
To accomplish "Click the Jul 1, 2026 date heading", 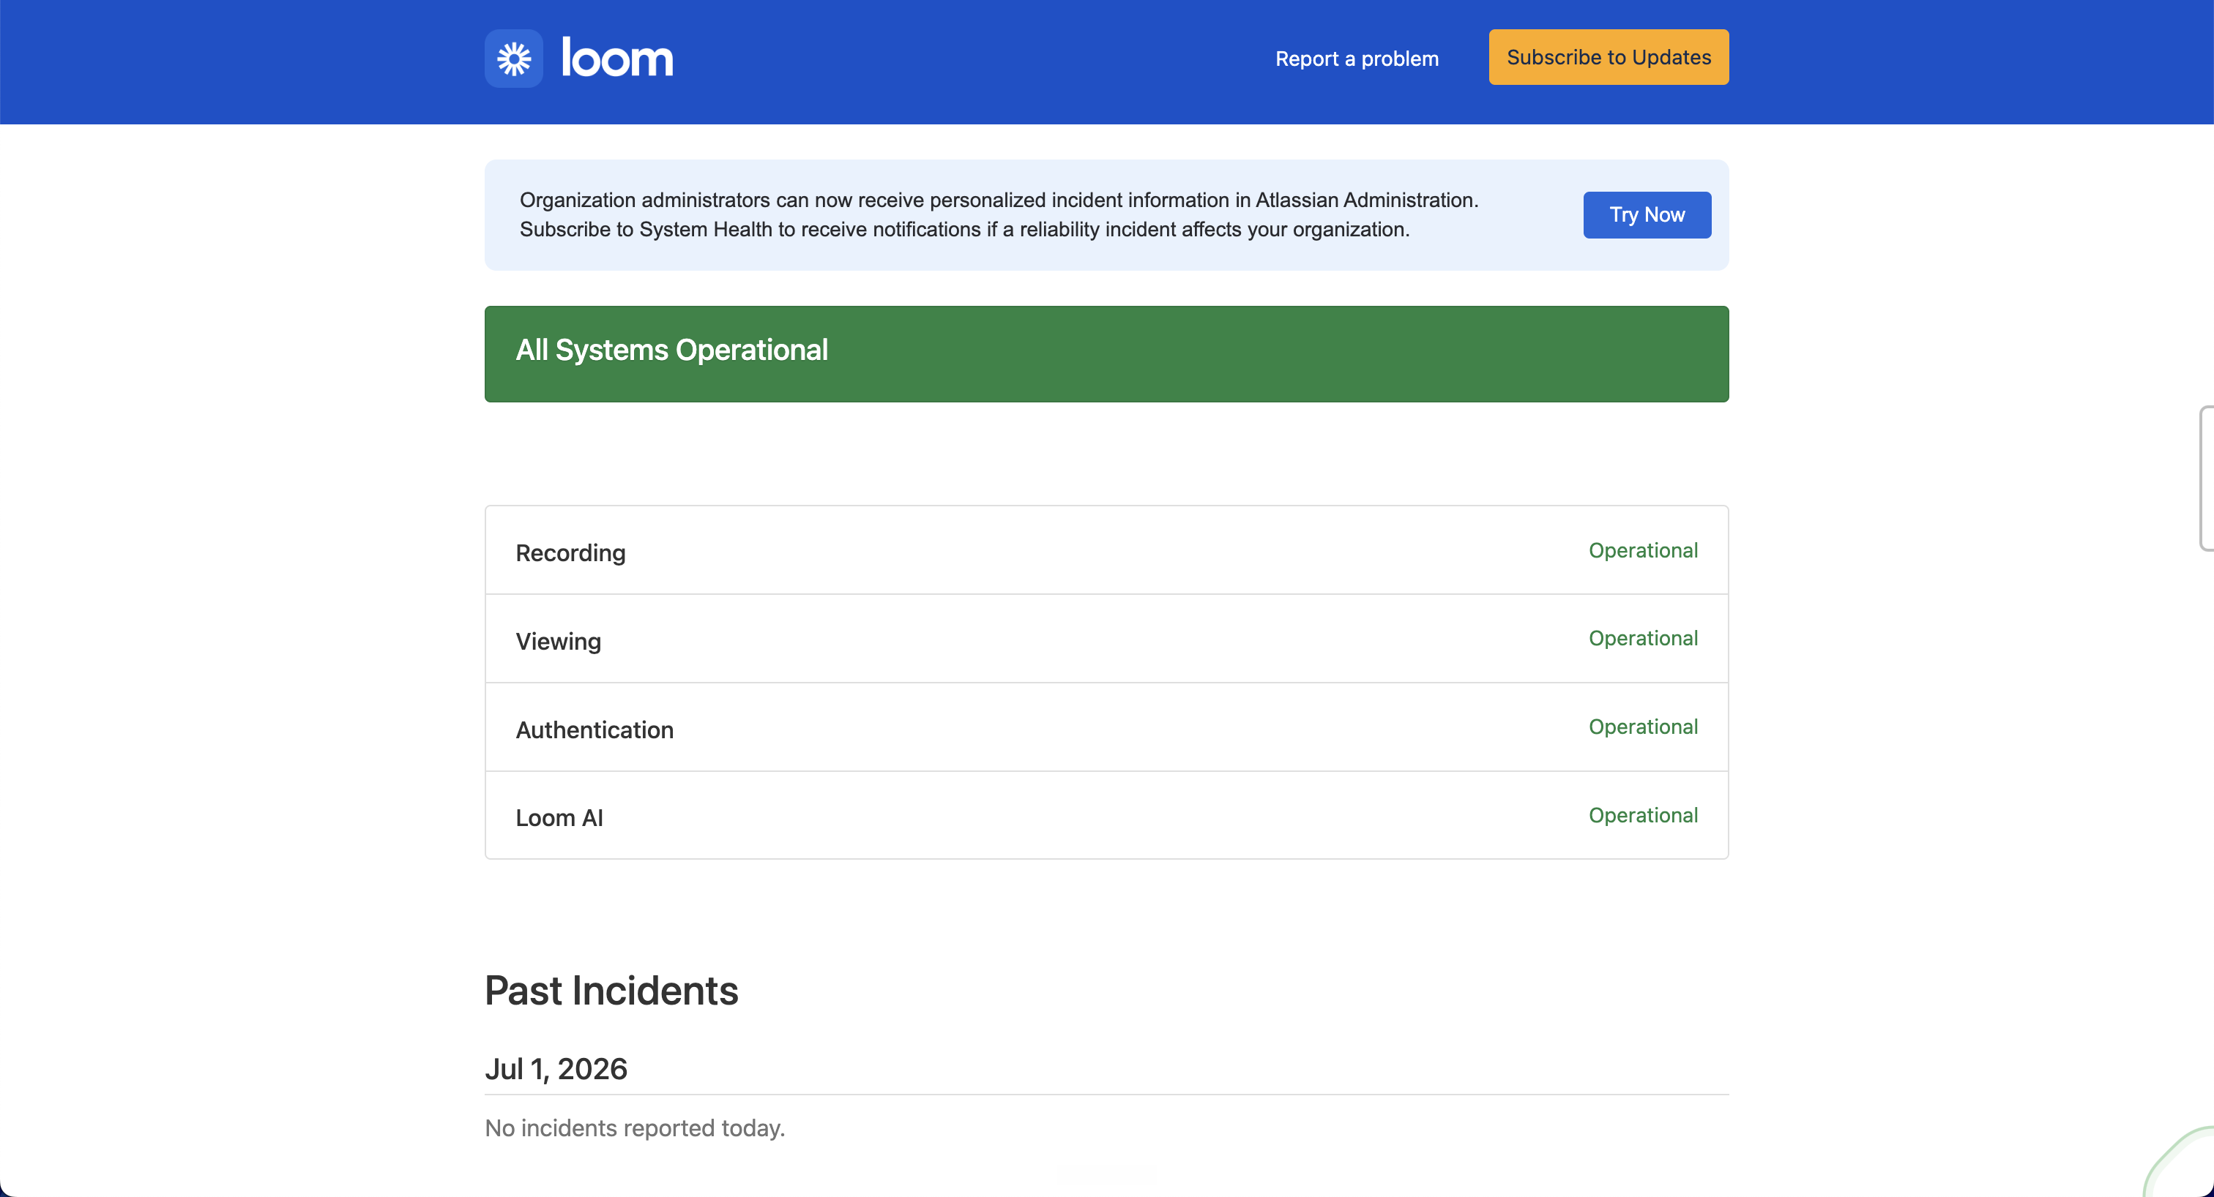I will pos(556,1069).
